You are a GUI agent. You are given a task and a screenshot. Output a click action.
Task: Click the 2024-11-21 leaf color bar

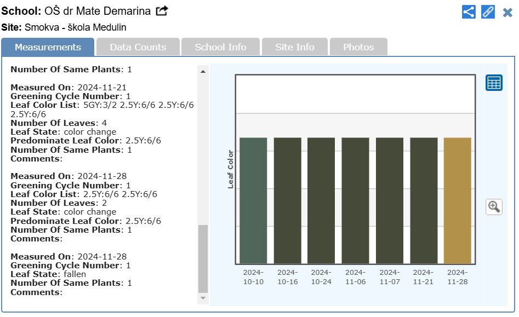[x=423, y=200]
